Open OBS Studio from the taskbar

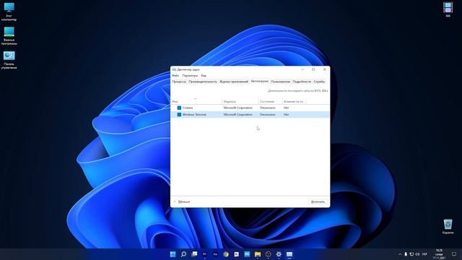click(268, 254)
